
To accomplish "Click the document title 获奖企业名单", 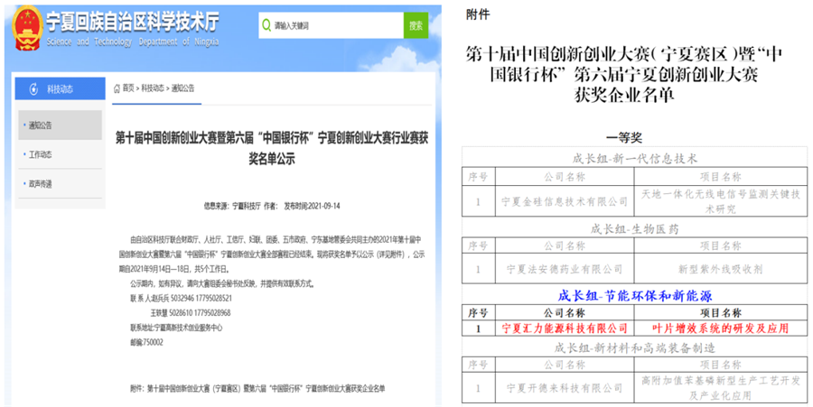I will [x=623, y=95].
